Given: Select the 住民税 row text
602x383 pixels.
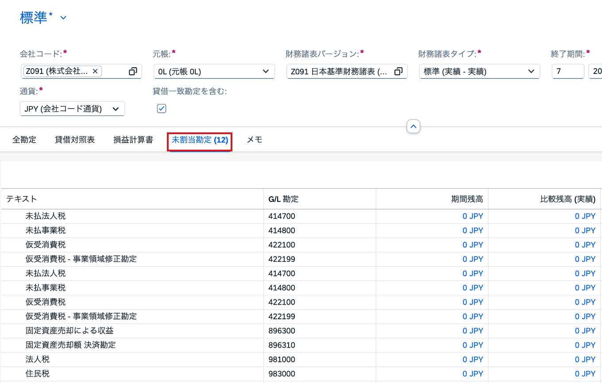Looking at the screenshot, I should 38,374.
